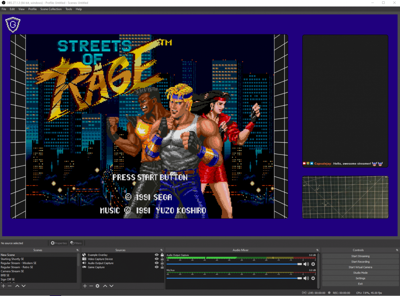Undock the Scenes panel
Image resolution: width=400 pixels, height=296 pixels.
click(77, 250)
